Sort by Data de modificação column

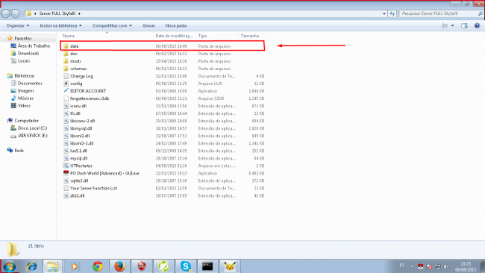(x=175, y=36)
